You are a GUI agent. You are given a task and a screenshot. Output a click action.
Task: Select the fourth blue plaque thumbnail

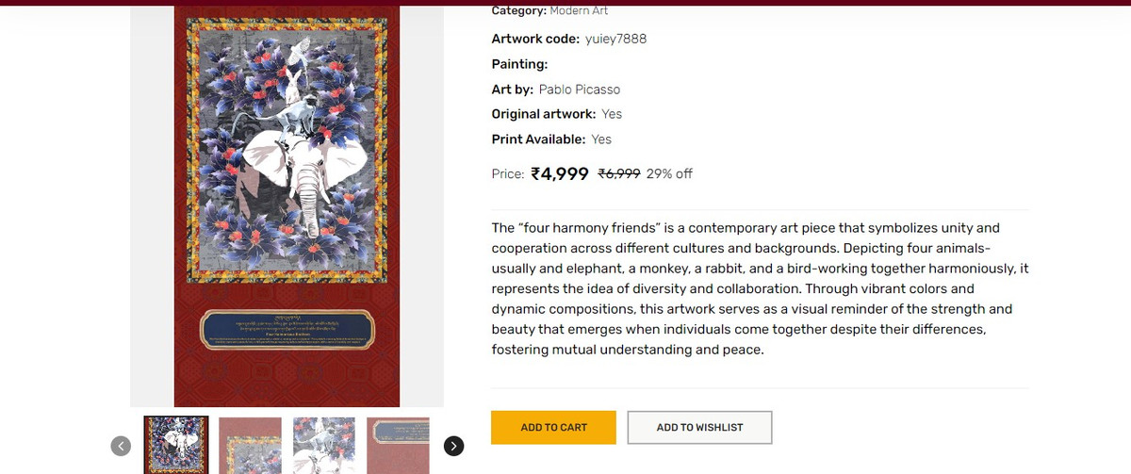pyautogui.click(x=398, y=445)
